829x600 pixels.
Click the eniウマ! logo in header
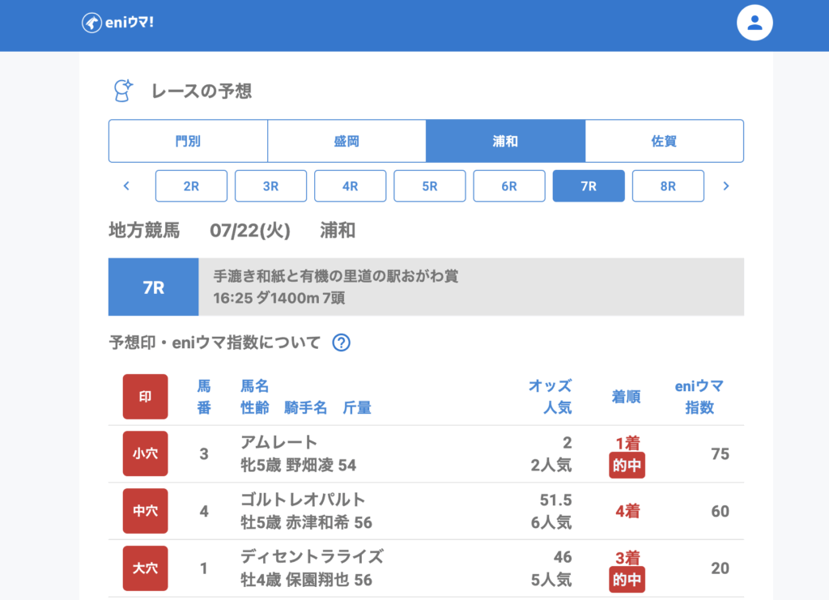[118, 23]
